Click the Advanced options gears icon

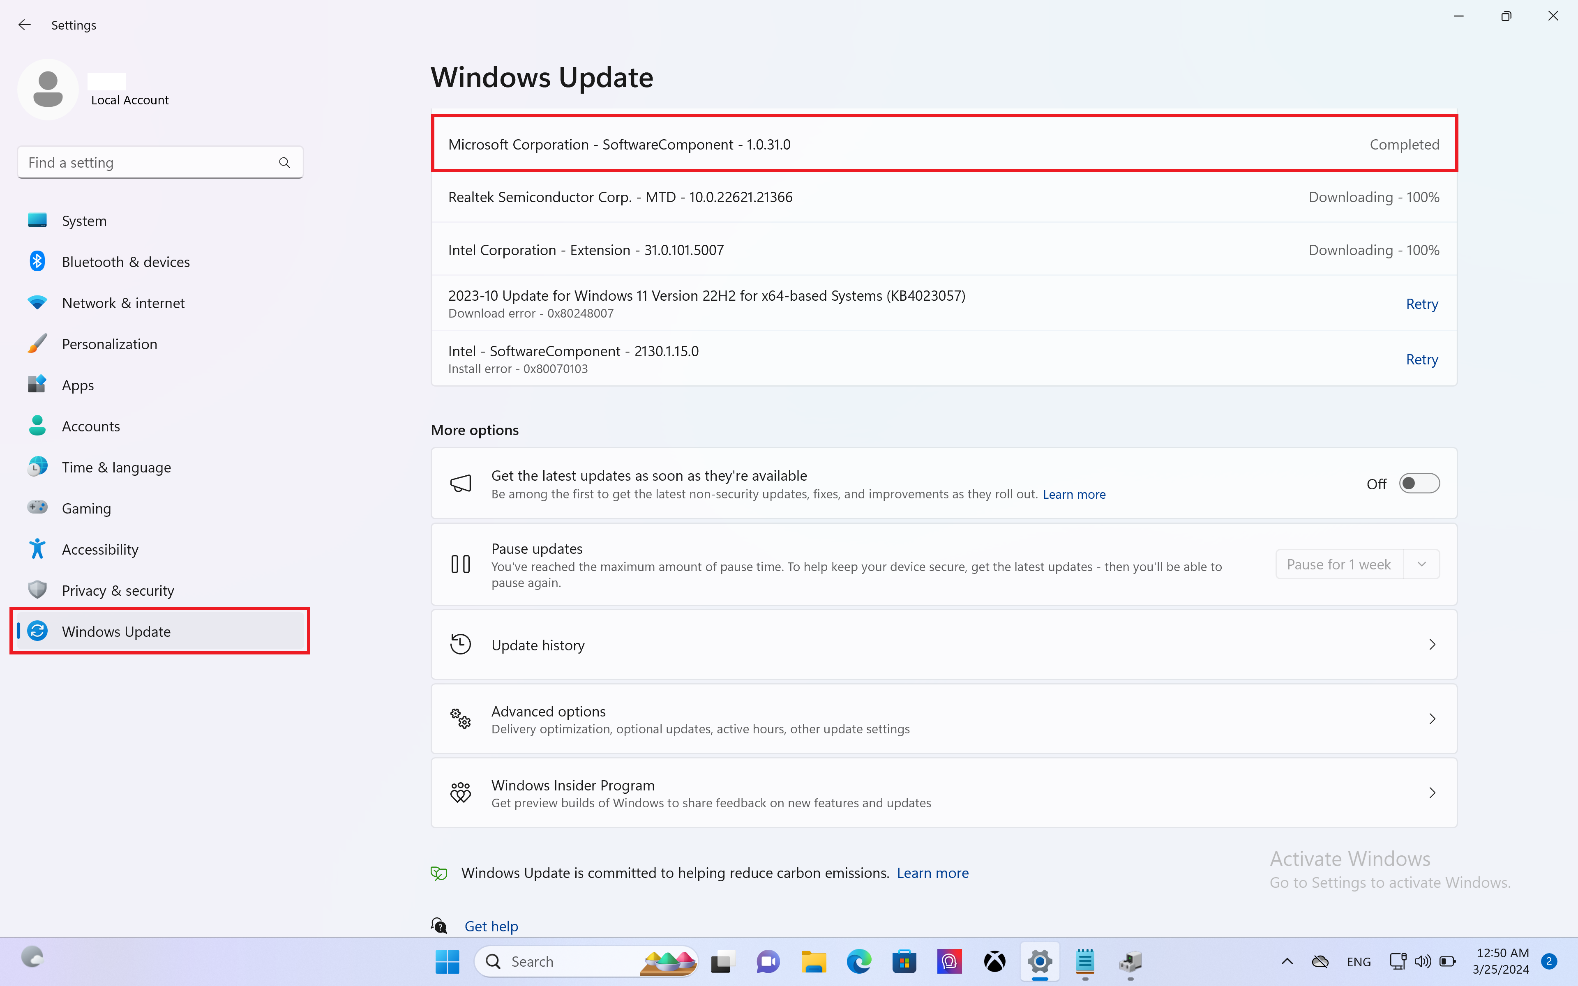460,719
